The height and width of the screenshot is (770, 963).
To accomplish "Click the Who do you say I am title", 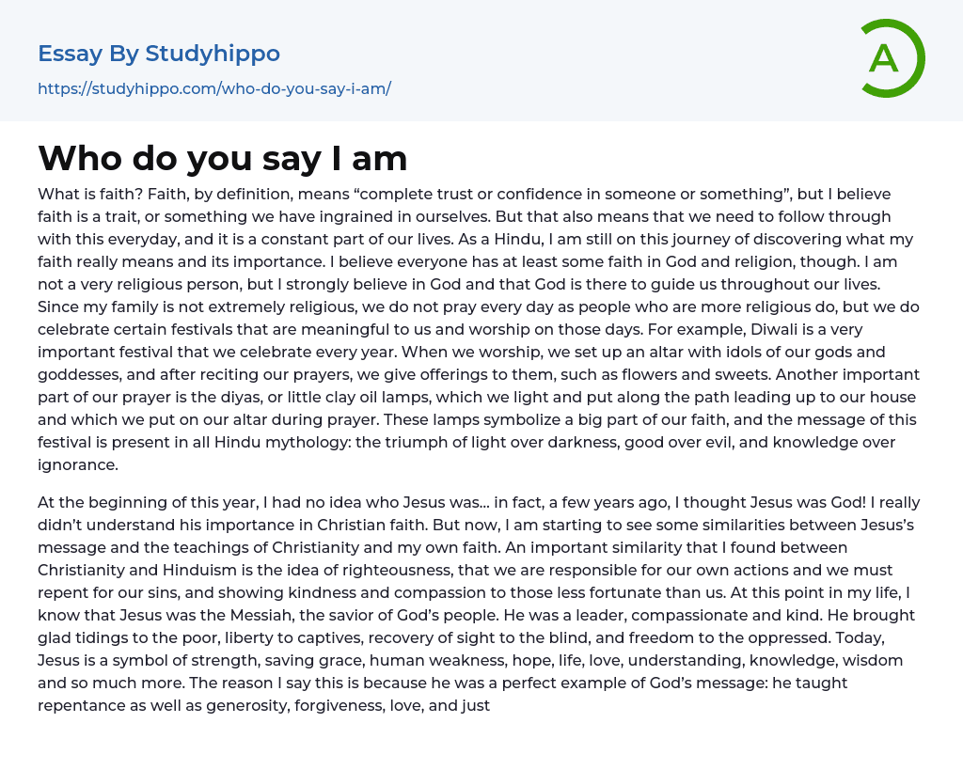I will tap(223, 158).
